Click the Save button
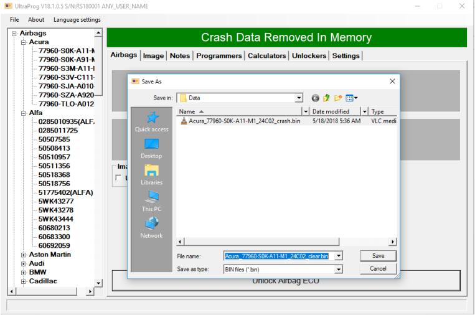Image resolution: width=475 pixels, height=315 pixels. click(x=378, y=256)
